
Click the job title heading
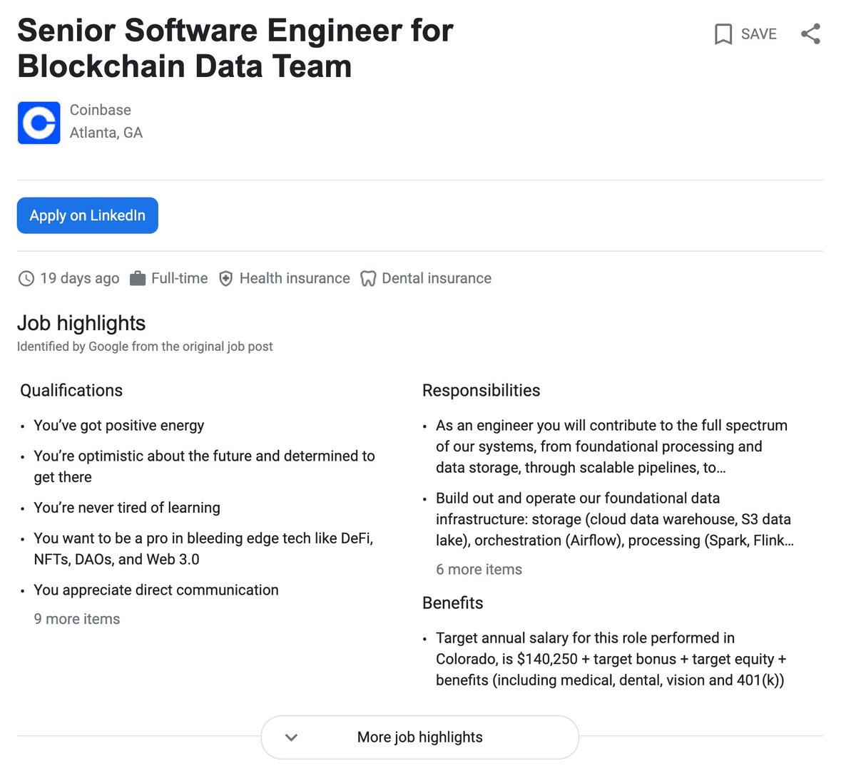tap(235, 48)
